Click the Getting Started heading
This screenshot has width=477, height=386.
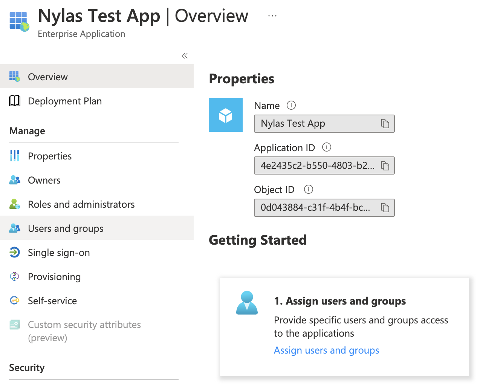[x=258, y=240]
